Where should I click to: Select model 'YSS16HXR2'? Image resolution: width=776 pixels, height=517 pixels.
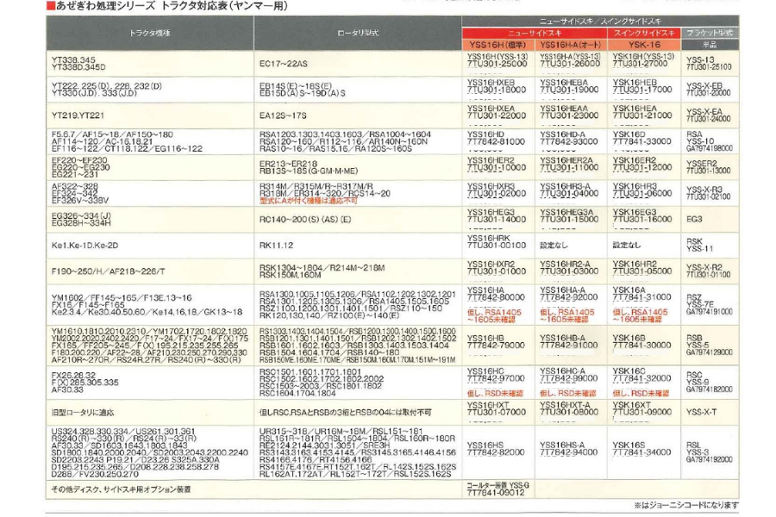coord(491,264)
